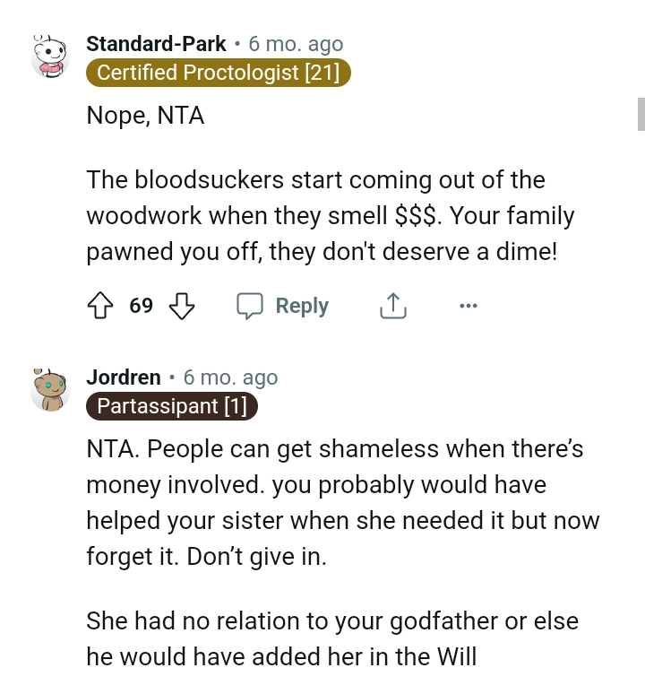Click the scrollbar thumb on the right edge
This screenshot has width=645, height=694.
[x=641, y=115]
